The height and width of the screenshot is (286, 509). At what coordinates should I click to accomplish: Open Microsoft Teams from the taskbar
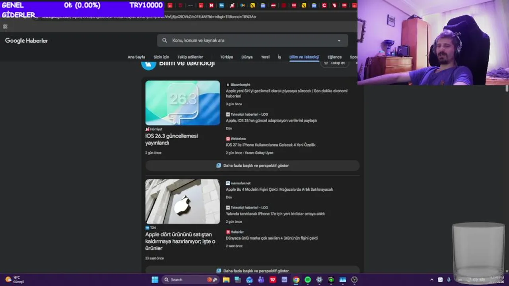(x=261, y=280)
